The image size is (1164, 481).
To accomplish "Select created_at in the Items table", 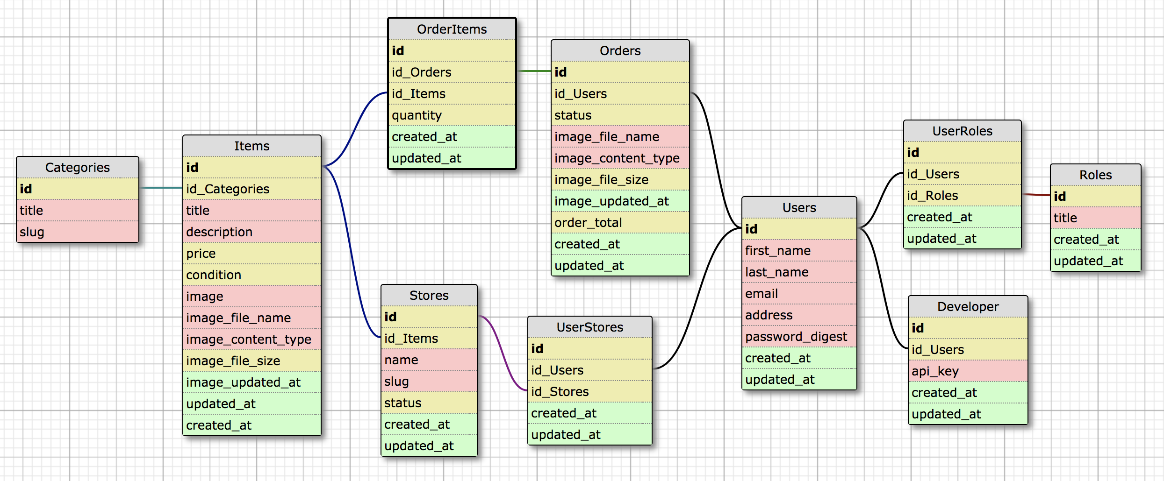I will pyautogui.click(x=252, y=425).
